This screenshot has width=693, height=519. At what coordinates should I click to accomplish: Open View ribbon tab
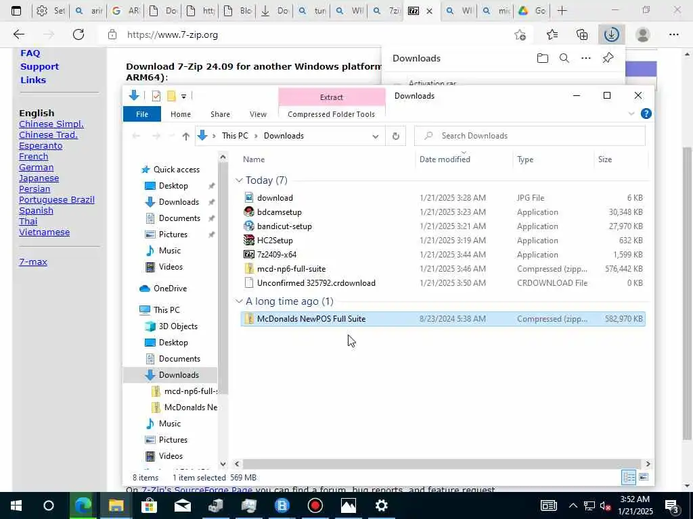coord(258,114)
